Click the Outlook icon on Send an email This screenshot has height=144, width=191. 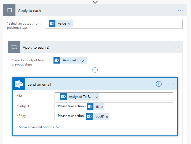click(19, 84)
